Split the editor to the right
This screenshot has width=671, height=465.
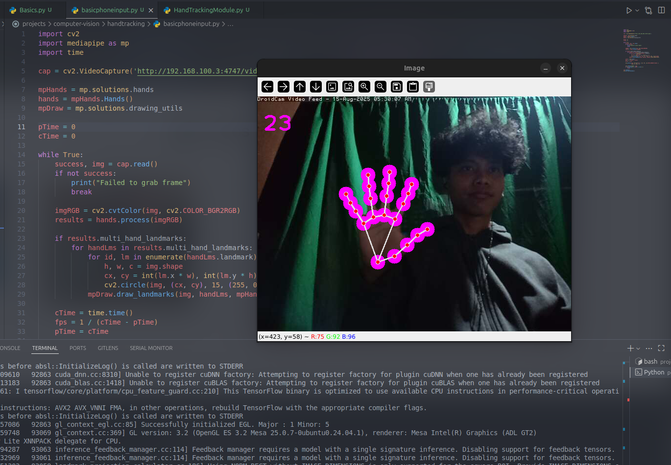(661, 10)
